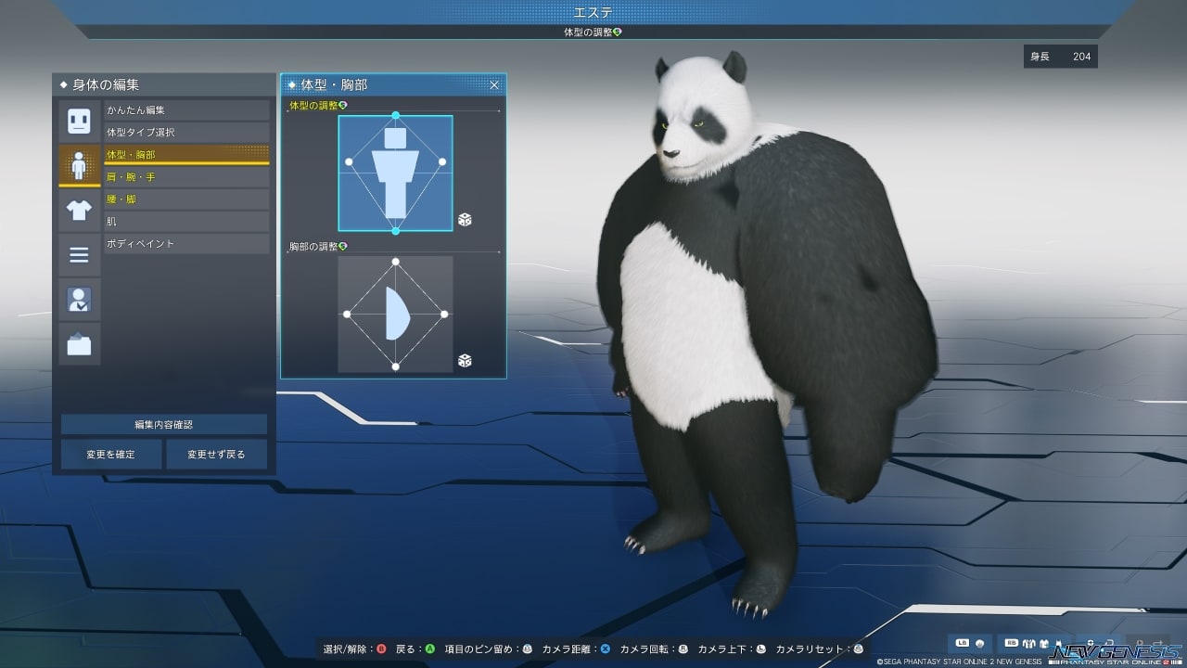1187x668 pixels.
Task: Click 変更せず戻る to discard changes
Action: (x=216, y=455)
